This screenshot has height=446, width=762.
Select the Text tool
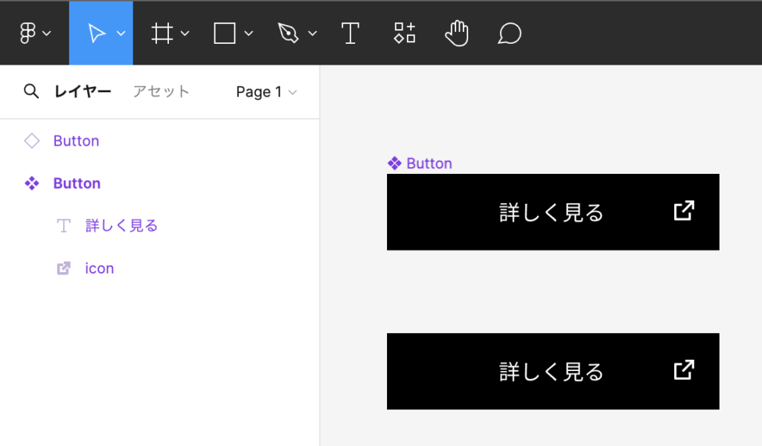tap(350, 33)
